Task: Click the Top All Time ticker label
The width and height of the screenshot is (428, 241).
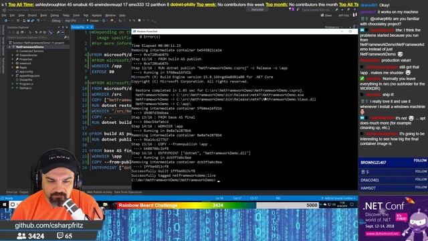Action: [x=21, y=5]
